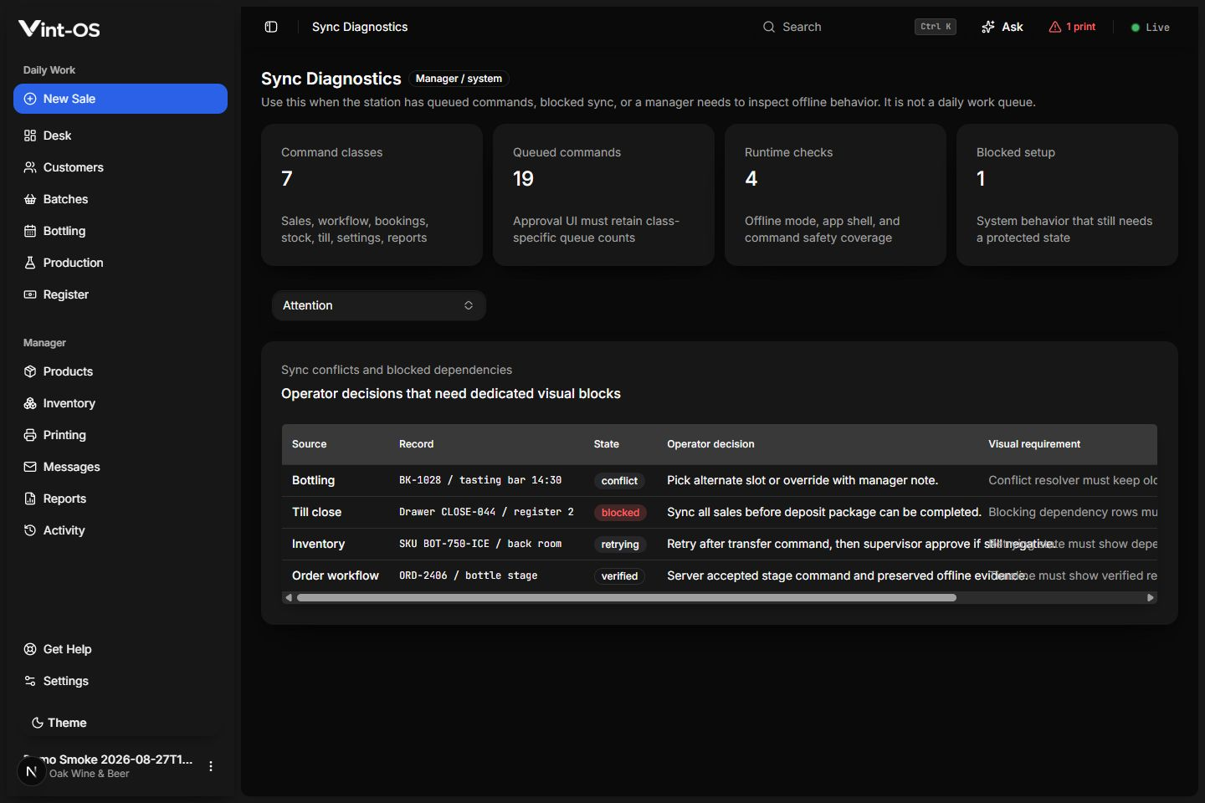1205x803 pixels.
Task: Click the Ctrl K shortcut badge
Action: click(x=936, y=27)
